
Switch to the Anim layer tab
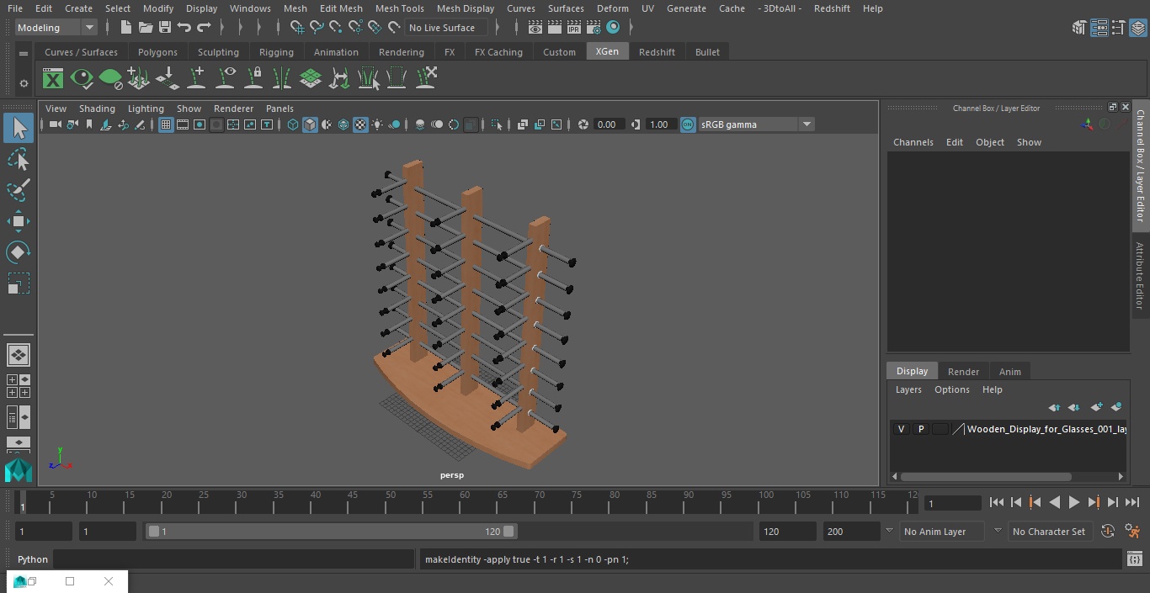tap(1009, 372)
